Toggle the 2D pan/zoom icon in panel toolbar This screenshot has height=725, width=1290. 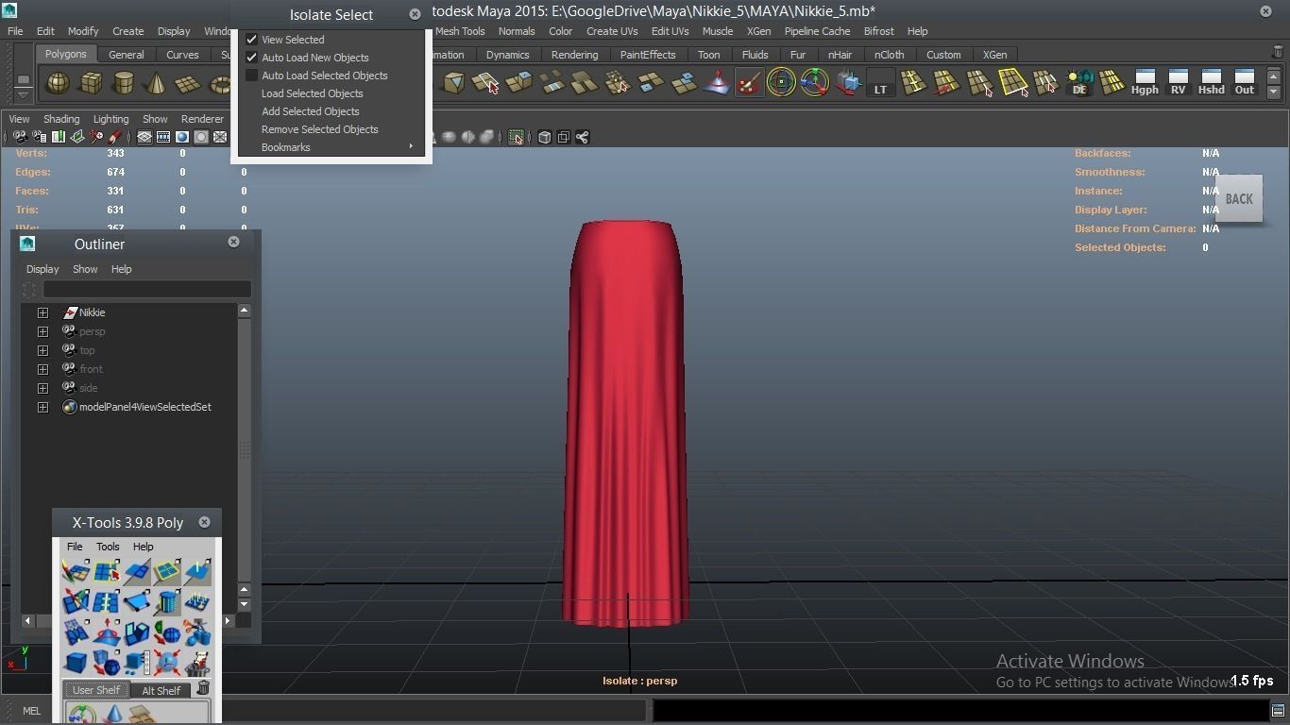pos(96,137)
